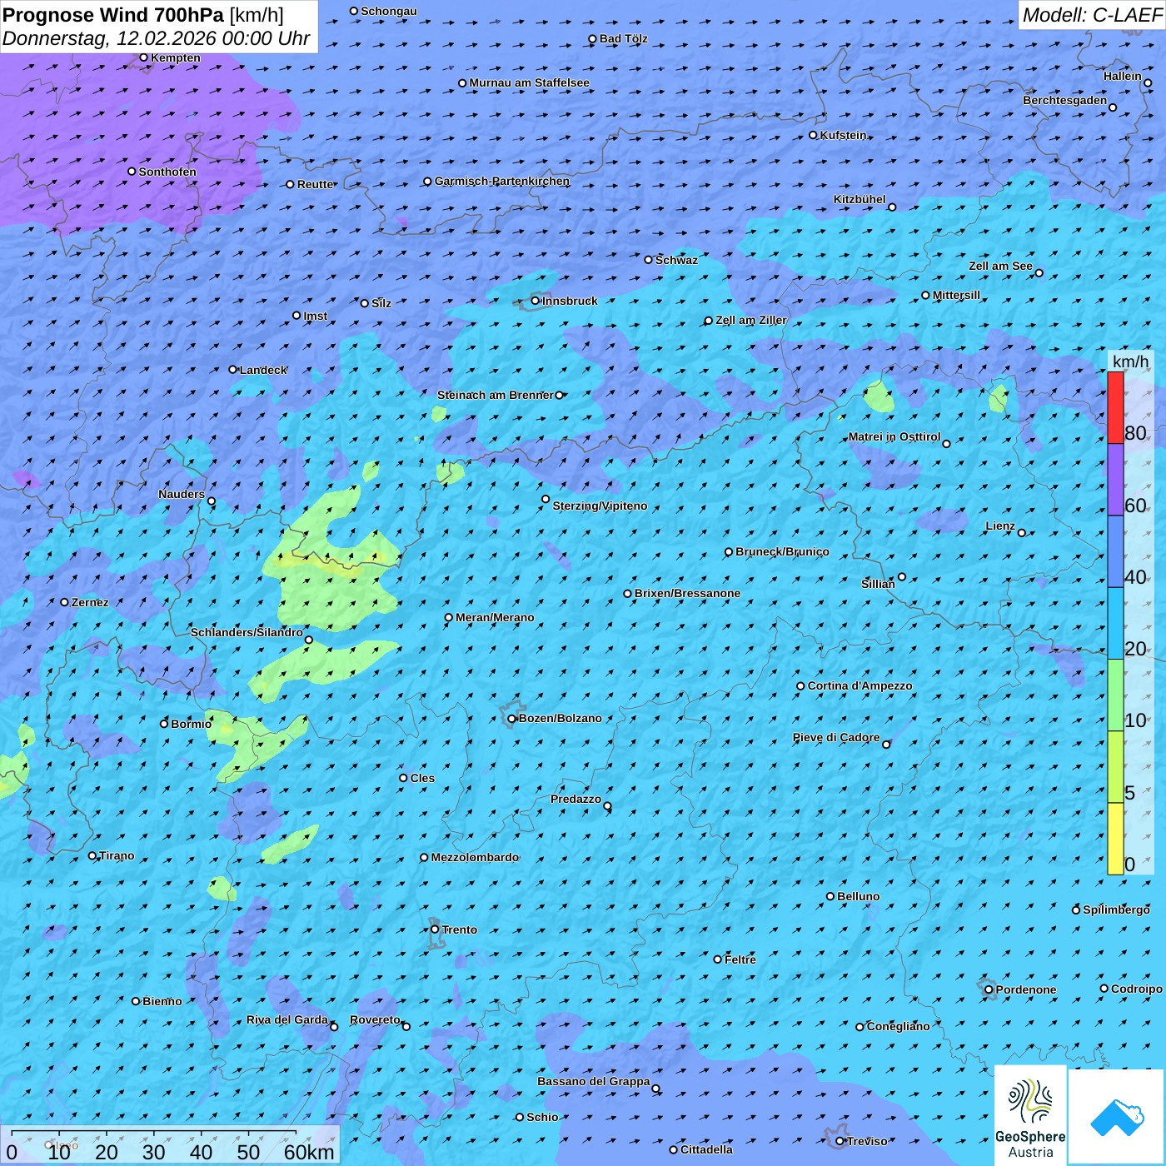Click the 'Brixen/Bressanone' label
Viewport: 1166px width, 1166px height.
click(687, 593)
